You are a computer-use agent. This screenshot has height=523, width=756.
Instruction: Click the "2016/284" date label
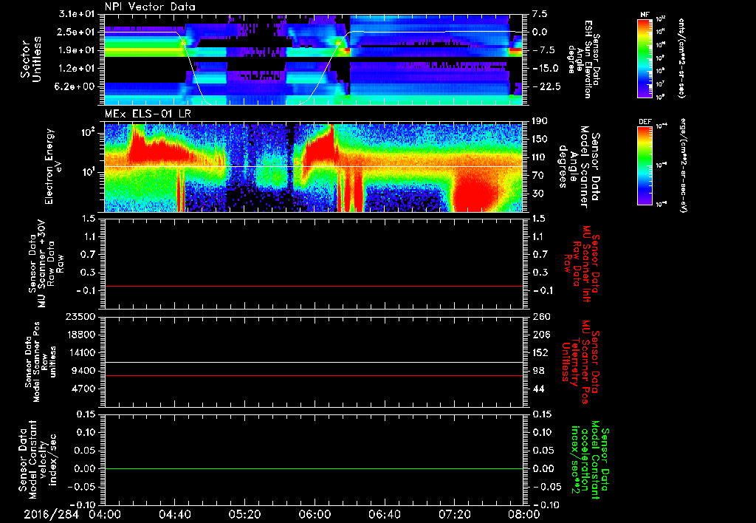coord(51,514)
